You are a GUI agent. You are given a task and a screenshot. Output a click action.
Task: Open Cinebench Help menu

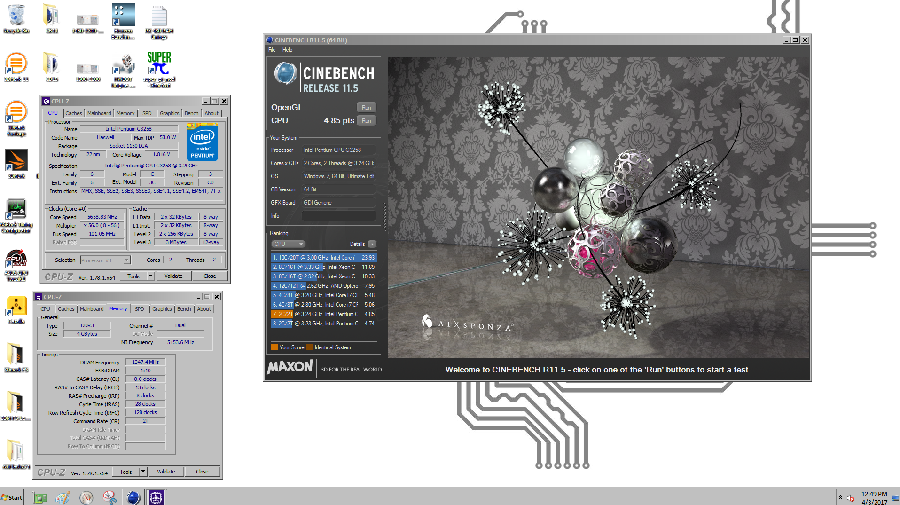[x=287, y=50]
